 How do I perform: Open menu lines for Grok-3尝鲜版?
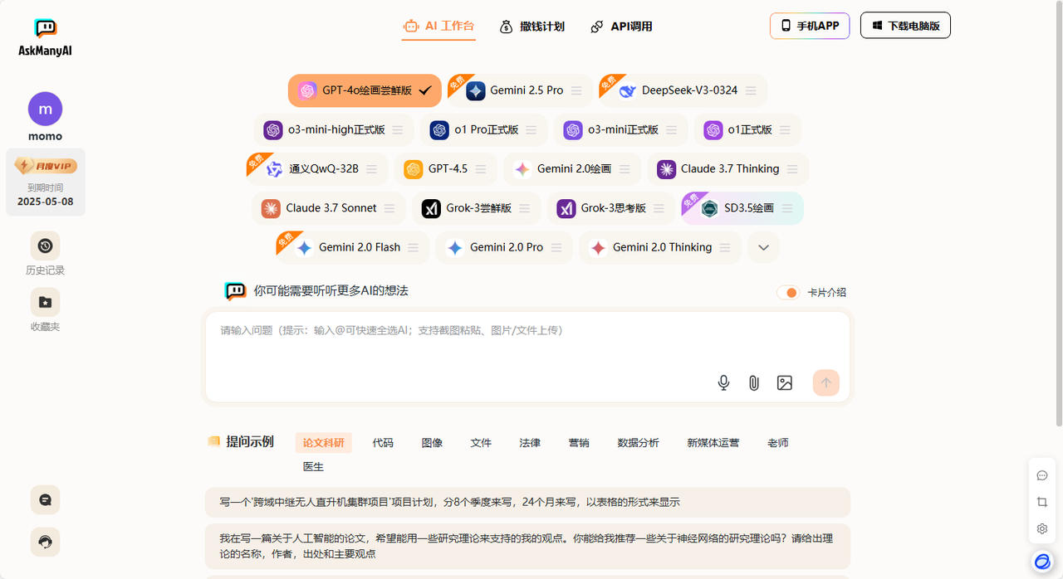525,208
